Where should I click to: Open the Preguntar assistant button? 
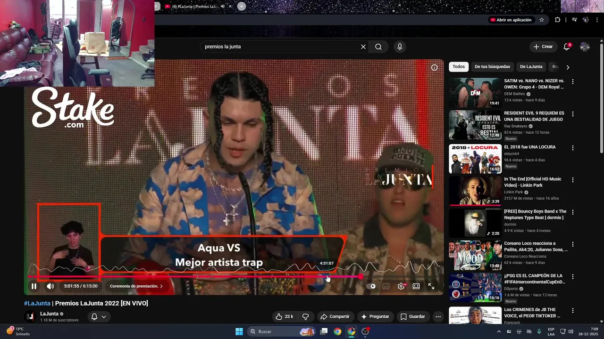point(375,316)
